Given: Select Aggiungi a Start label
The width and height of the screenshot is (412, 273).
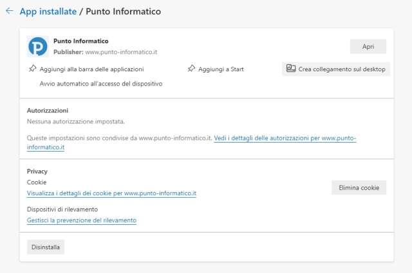Looking at the screenshot, I should coord(221,69).
